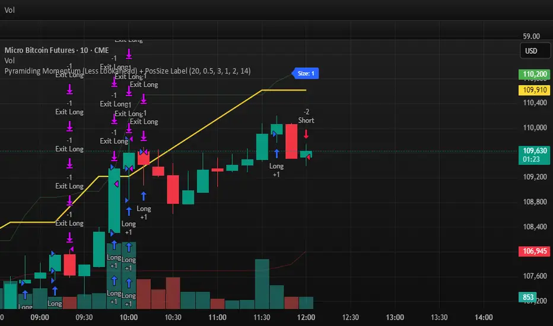Click the red Short arrow marker
553x326 pixels.
306,134
